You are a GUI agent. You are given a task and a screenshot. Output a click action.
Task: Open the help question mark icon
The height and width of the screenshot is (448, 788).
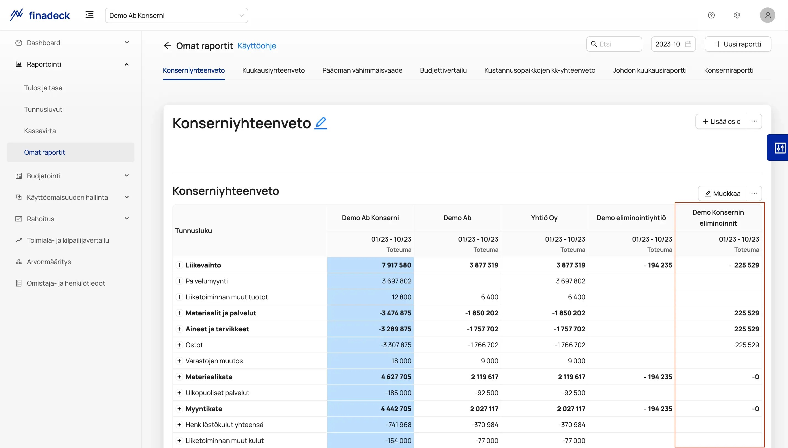[x=711, y=15]
